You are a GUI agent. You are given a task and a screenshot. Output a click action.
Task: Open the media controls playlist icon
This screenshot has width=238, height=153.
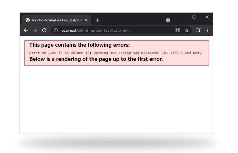point(198,30)
